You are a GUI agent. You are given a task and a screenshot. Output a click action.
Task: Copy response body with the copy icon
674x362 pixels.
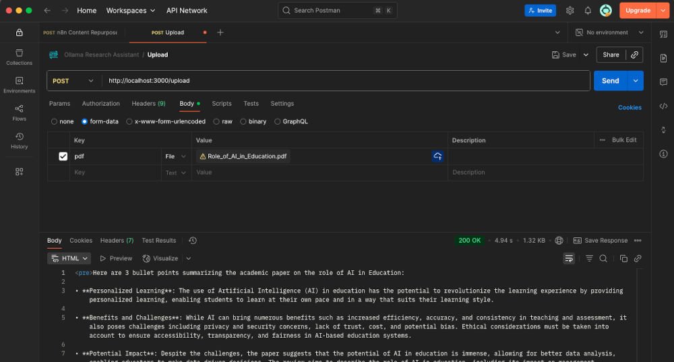pyautogui.click(x=623, y=258)
